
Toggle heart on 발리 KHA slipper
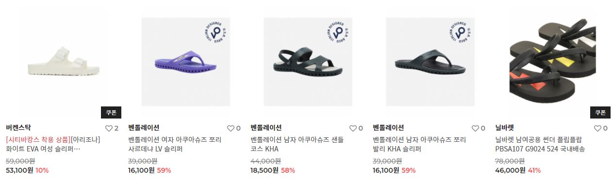click(475, 128)
